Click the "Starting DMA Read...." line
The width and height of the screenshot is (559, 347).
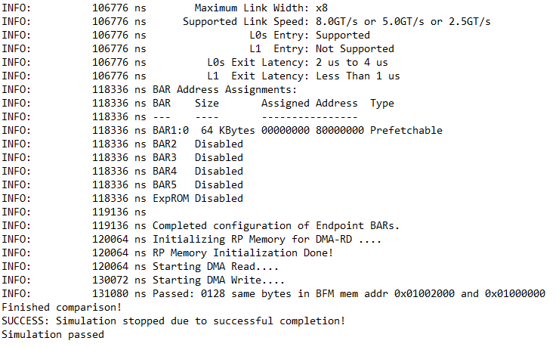216,266
